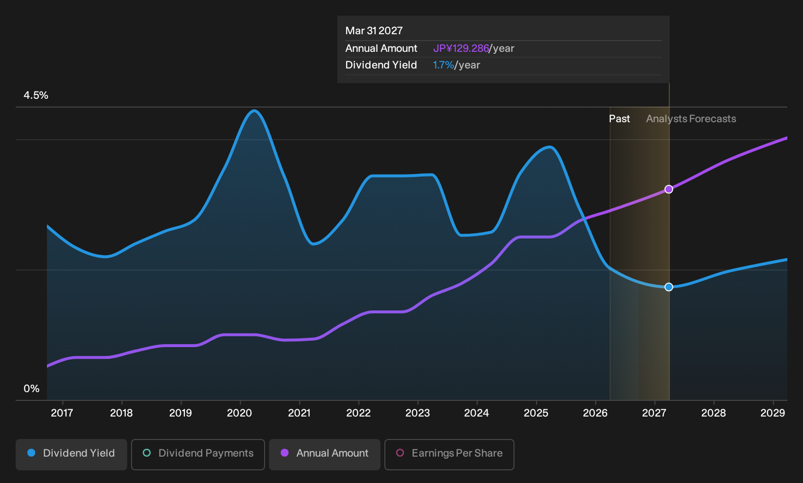
Task: Click the purple Annual Amount legend dot
Action: click(285, 453)
